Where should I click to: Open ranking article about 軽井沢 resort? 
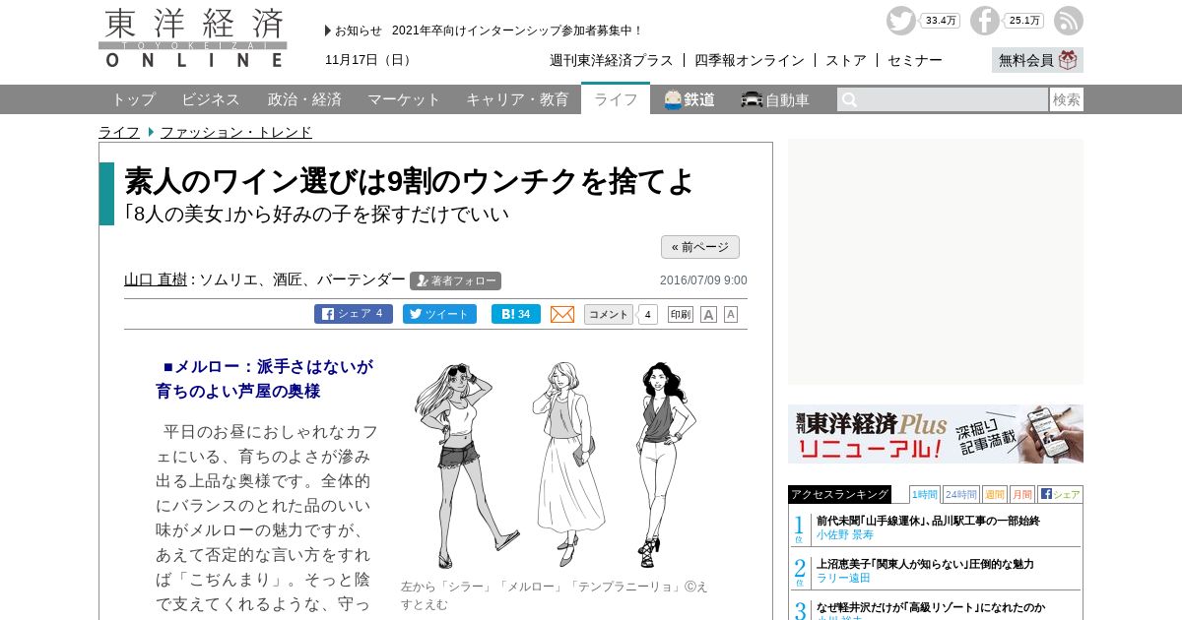click(931, 607)
